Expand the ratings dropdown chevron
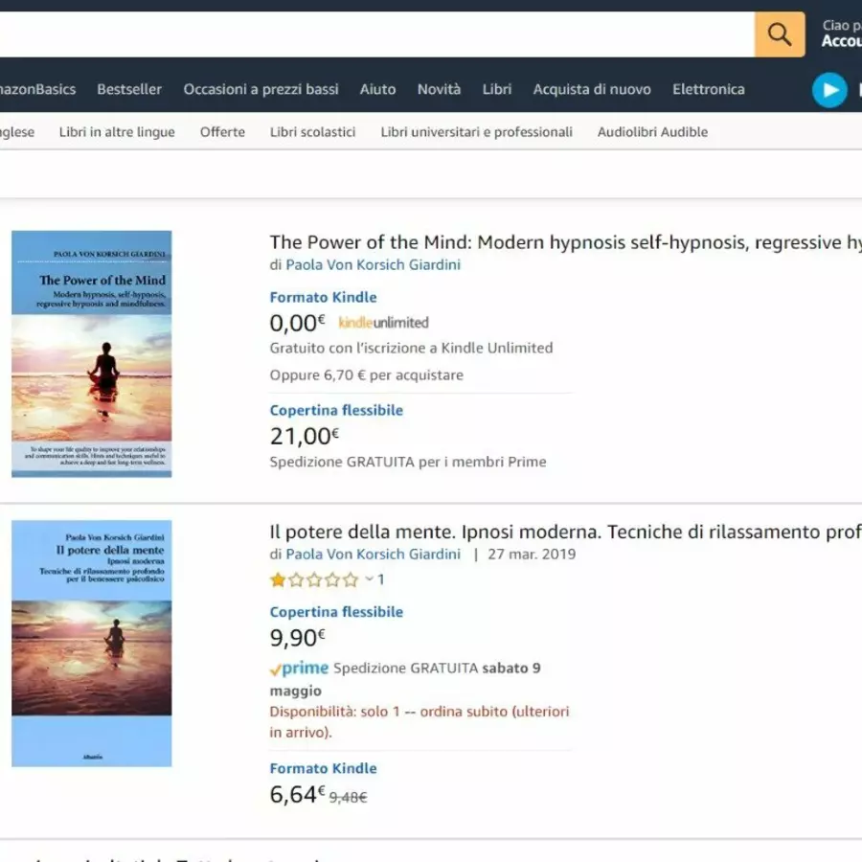The height and width of the screenshot is (862, 862). [370, 579]
